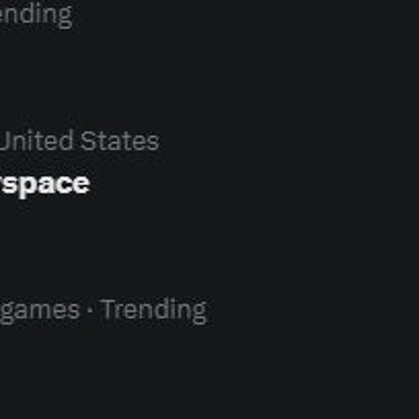Click the bold "space" trend title
Screen dimensions: 419x419
(x=44, y=184)
